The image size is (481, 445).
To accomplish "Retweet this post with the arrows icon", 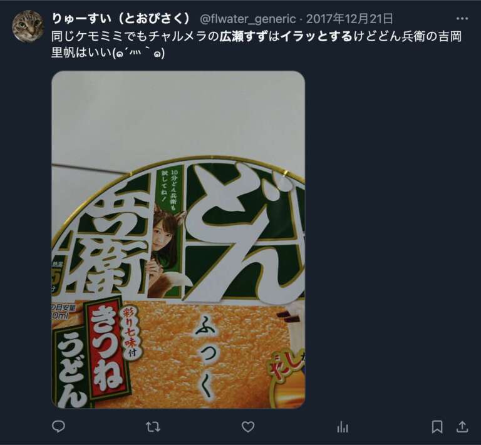I will pos(153,427).
